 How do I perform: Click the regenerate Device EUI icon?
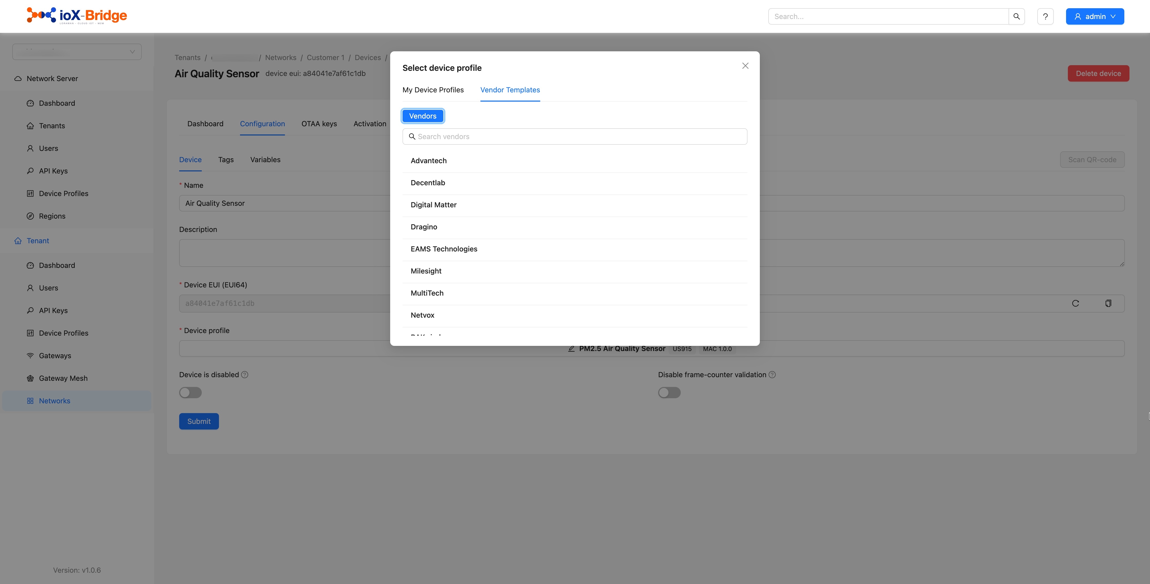(1075, 303)
